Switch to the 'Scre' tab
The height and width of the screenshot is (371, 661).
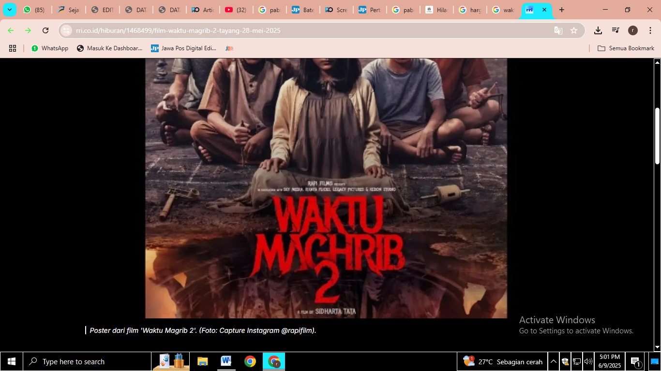[336, 10]
